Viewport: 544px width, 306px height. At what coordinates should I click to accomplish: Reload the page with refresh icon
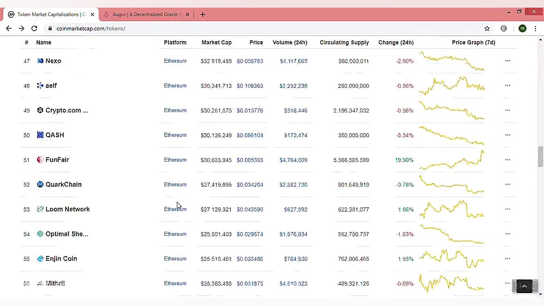pyautogui.click(x=34, y=28)
